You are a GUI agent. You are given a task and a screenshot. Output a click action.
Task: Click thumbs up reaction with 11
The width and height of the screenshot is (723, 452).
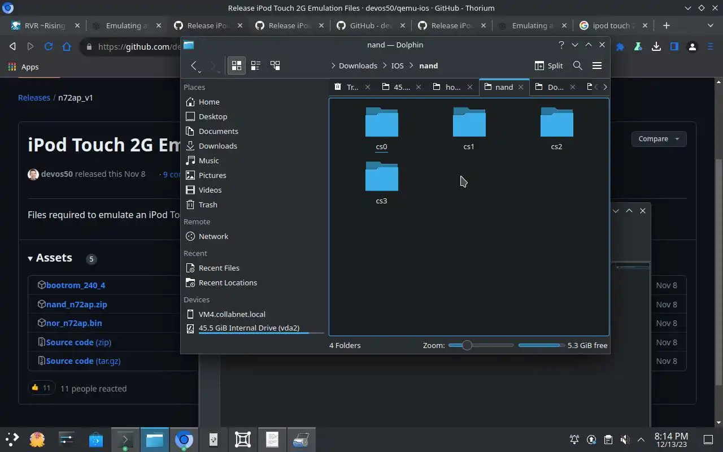coord(41,388)
